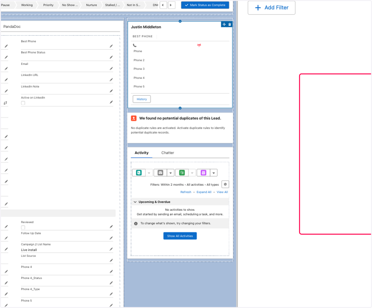
Task: Click the Justin Middleton heading
Action: (146, 27)
